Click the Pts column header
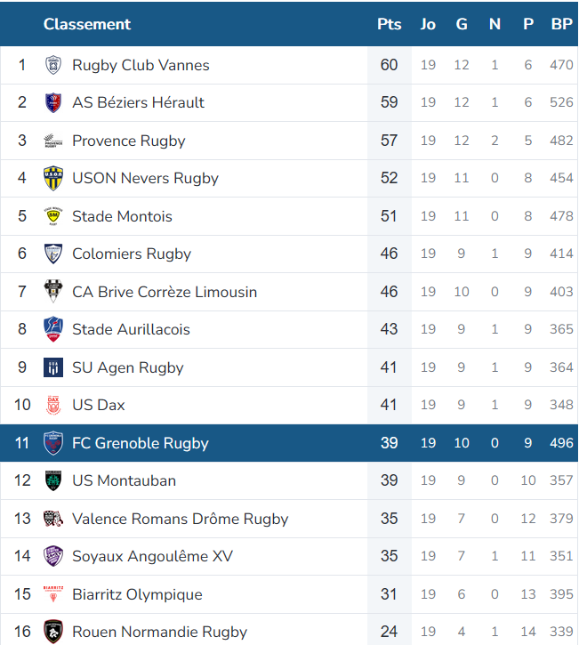 389,24
